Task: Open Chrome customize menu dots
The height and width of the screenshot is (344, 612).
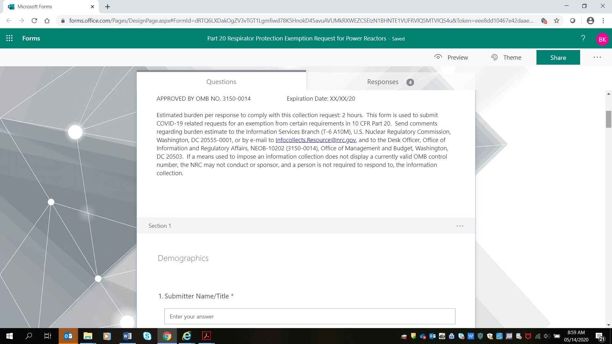Action: (x=603, y=21)
